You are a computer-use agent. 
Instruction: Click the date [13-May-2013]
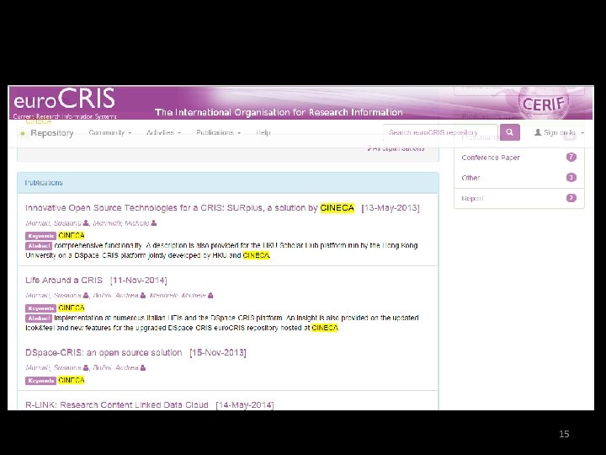391,208
